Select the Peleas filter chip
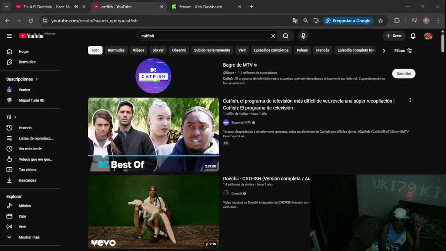This screenshot has height=251, width=446. (x=302, y=50)
